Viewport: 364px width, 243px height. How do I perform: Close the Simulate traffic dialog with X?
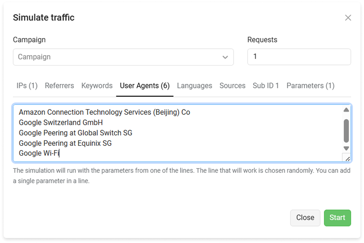pos(348,18)
